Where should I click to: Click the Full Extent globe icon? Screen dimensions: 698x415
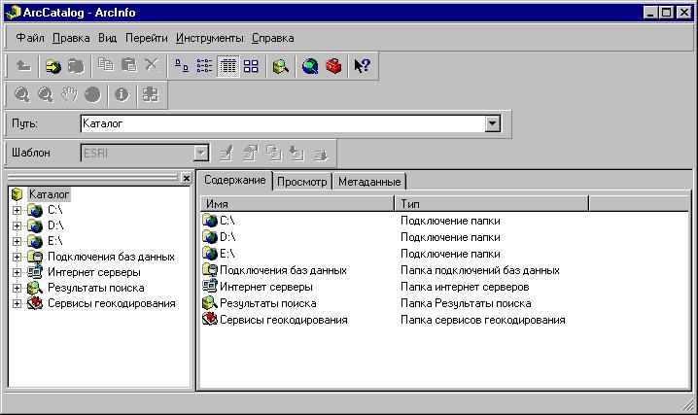(92, 94)
